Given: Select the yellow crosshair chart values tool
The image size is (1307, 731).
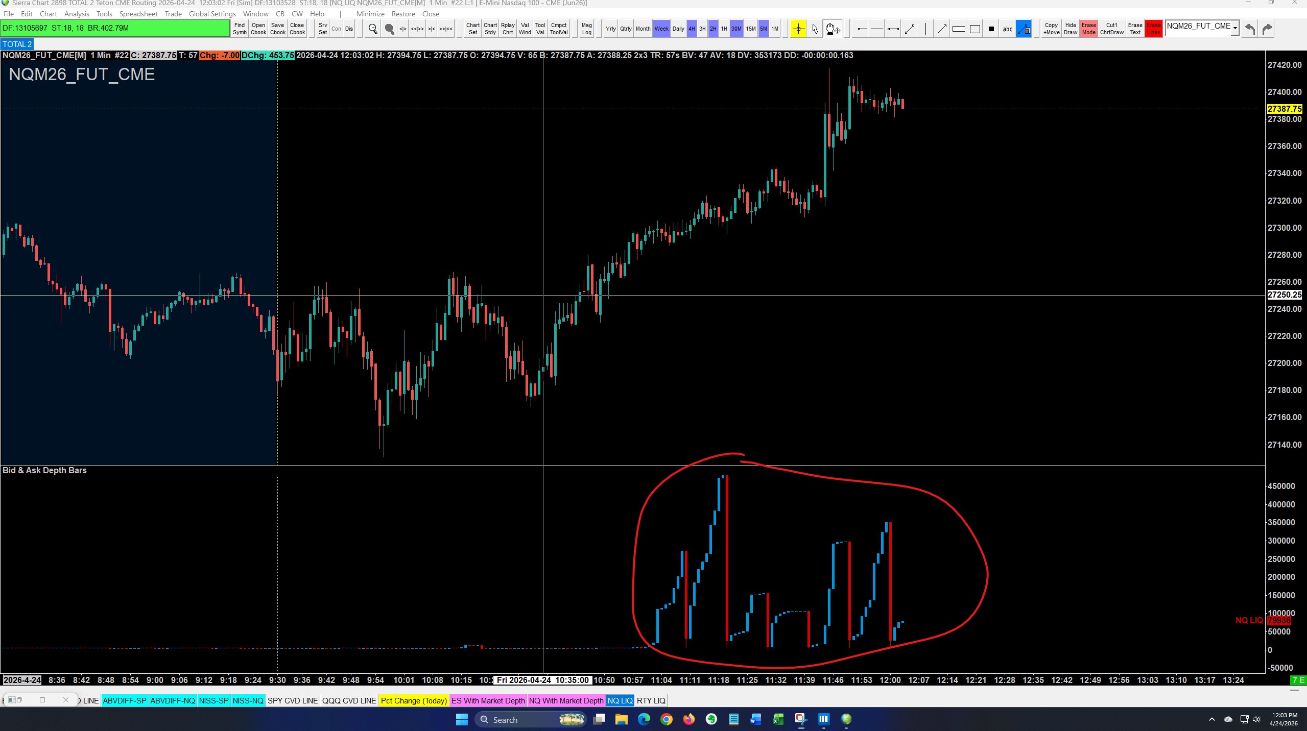Looking at the screenshot, I should (x=798, y=29).
